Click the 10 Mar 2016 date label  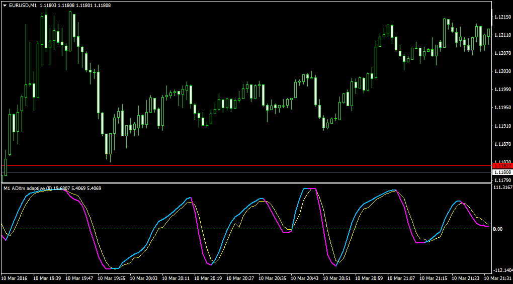(x=15, y=278)
